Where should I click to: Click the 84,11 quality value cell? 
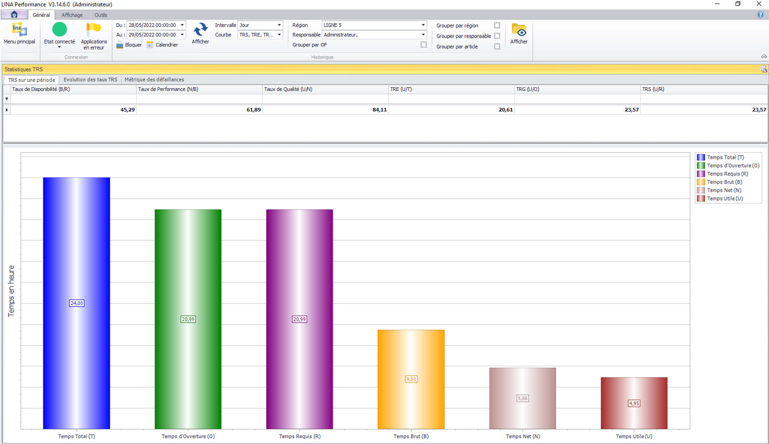click(325, 110)
